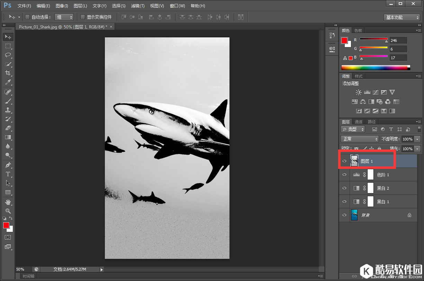Open the 基本功能 workspace dropdown
Screen dimensions: 424x281
pos(402,17)
